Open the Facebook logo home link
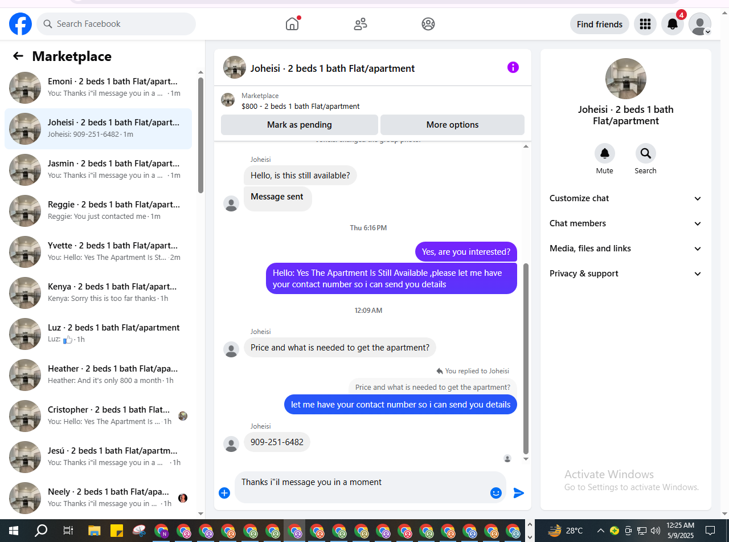Viewport: 729px width, 542px height. pos(21,24)
